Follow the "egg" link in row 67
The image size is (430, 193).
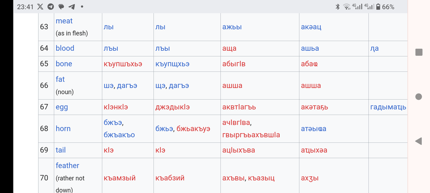(x=62, y=107)
